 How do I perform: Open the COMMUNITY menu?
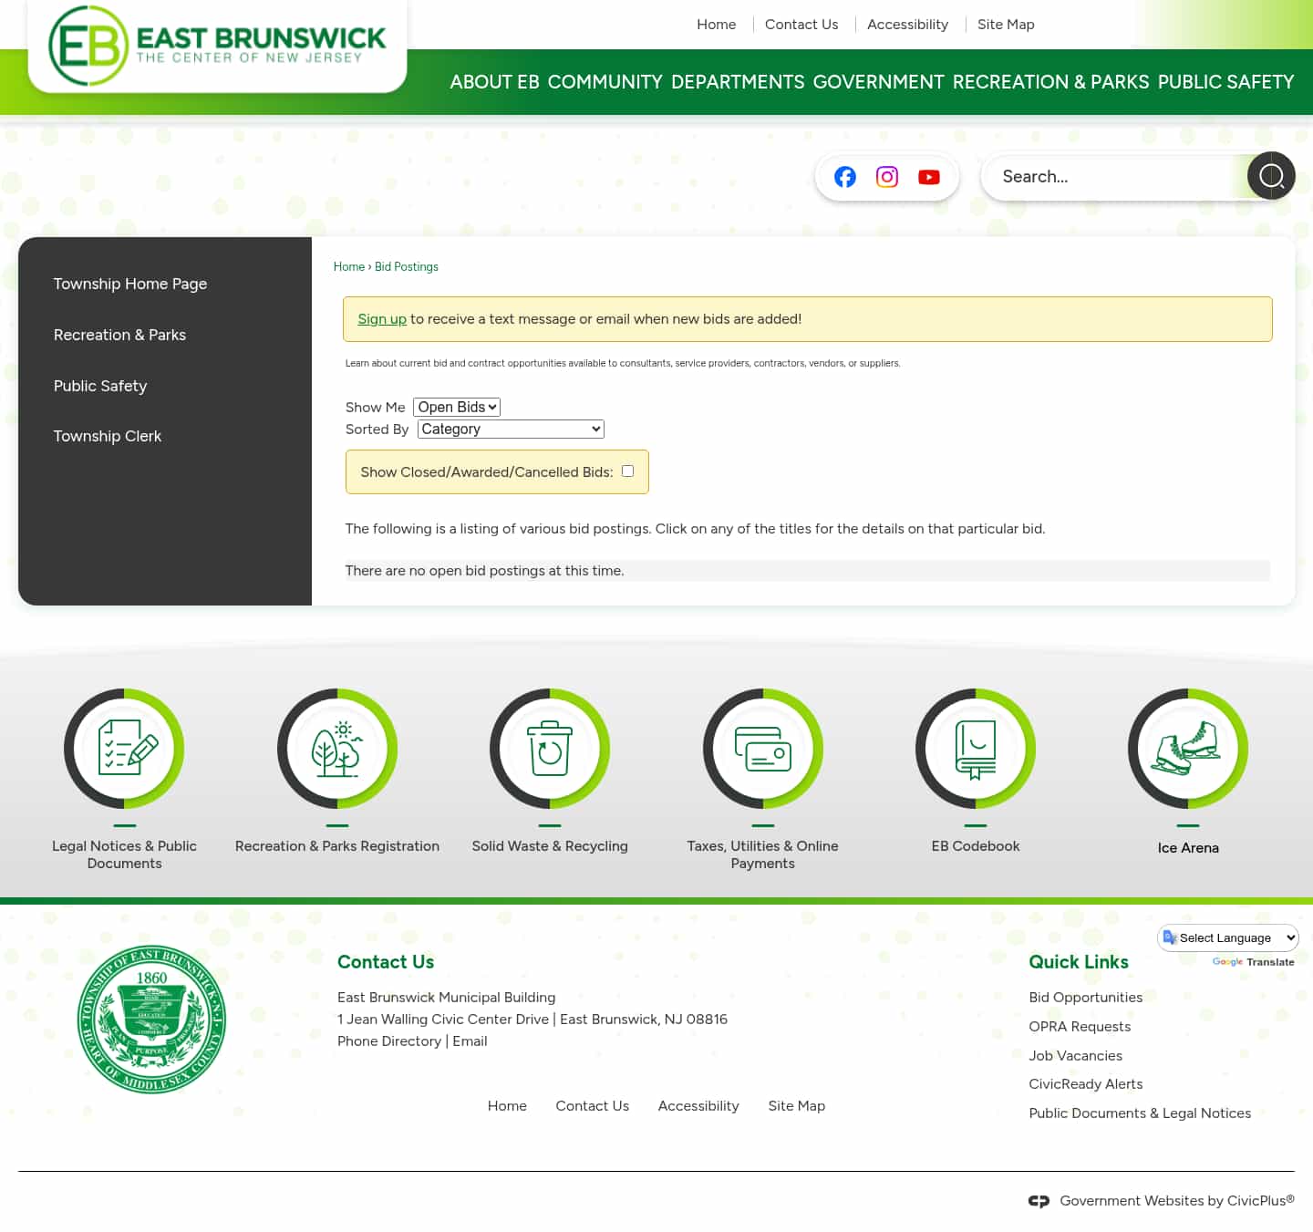point(605,82)
